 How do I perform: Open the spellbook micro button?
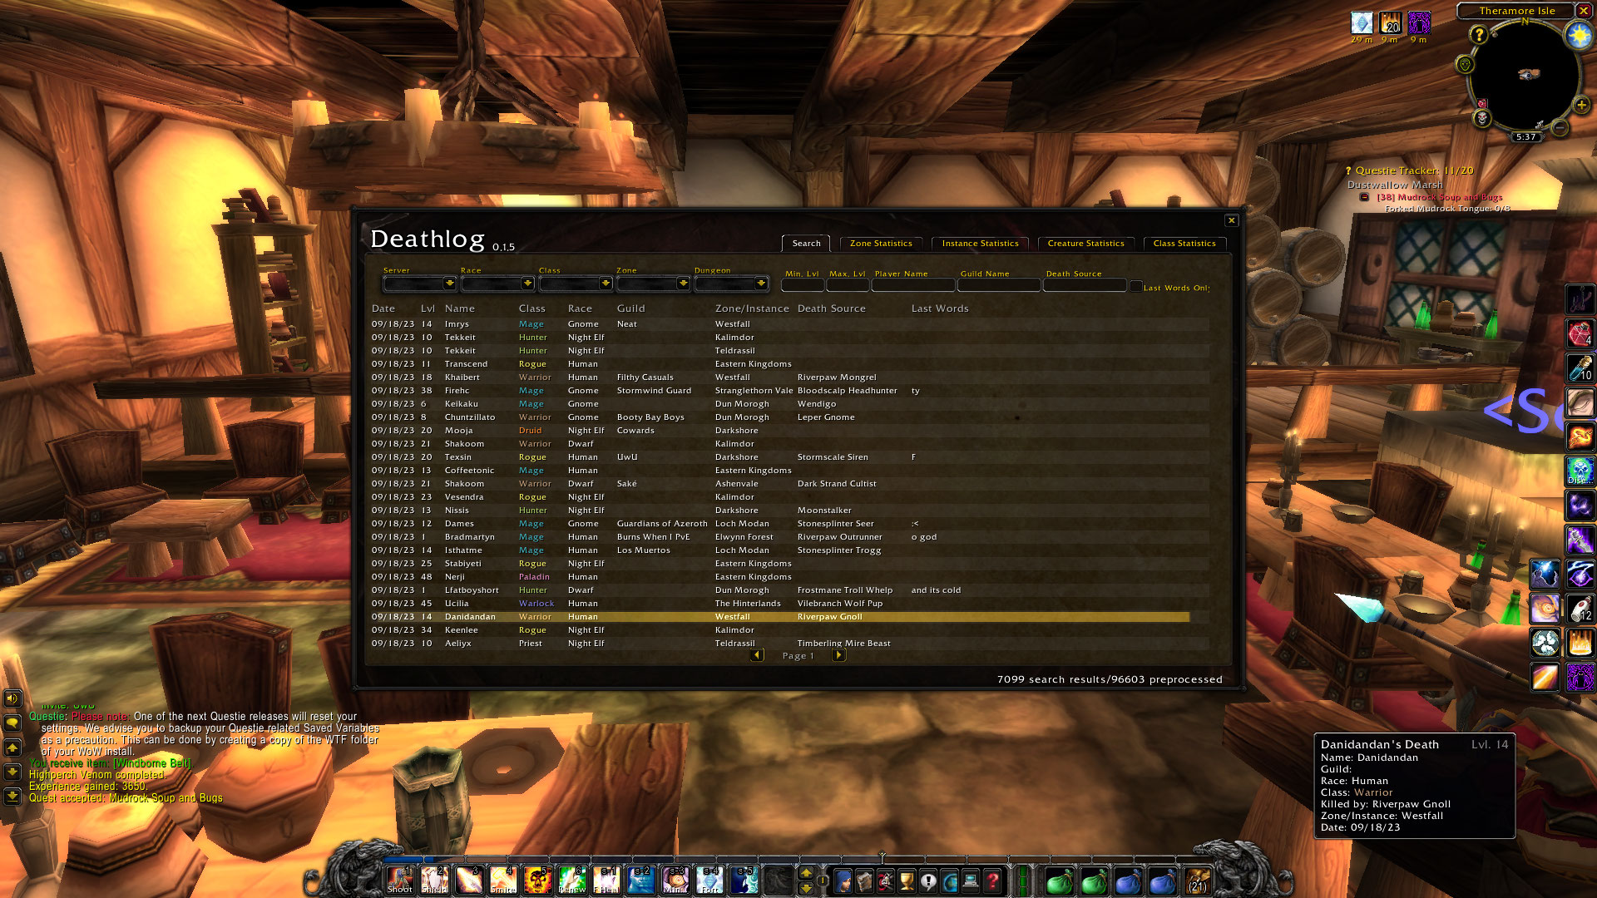pyautogui.click(x=864, y=881)
